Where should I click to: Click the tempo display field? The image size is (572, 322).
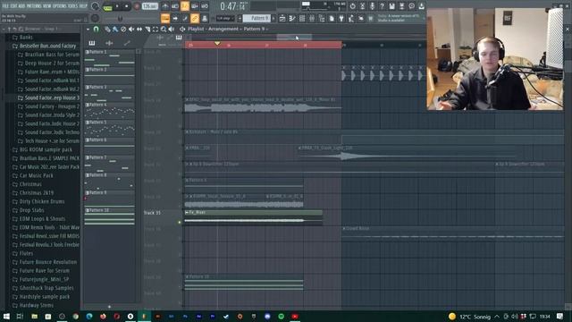click(x=150, y=6)
